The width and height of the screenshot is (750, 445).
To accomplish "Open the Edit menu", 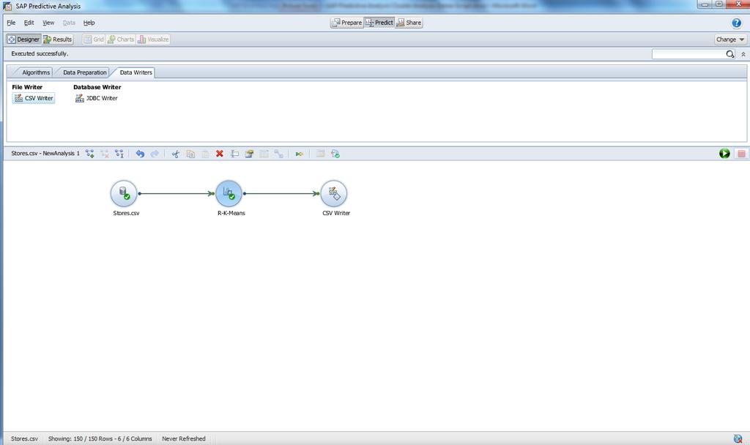I will tap(29, 23).
